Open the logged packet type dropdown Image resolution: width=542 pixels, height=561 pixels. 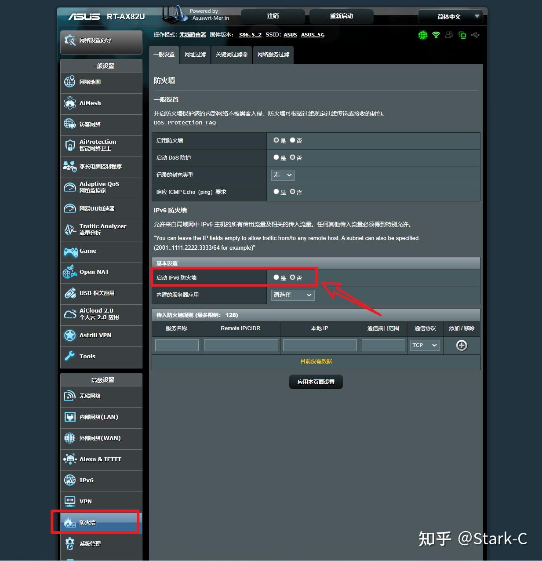pos(282,175)
